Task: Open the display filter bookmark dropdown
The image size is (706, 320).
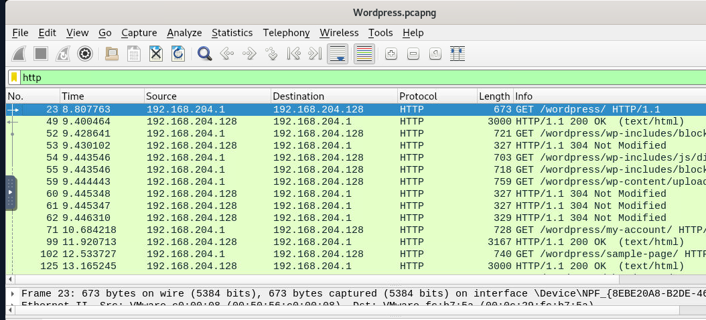Action: point(14,77)
